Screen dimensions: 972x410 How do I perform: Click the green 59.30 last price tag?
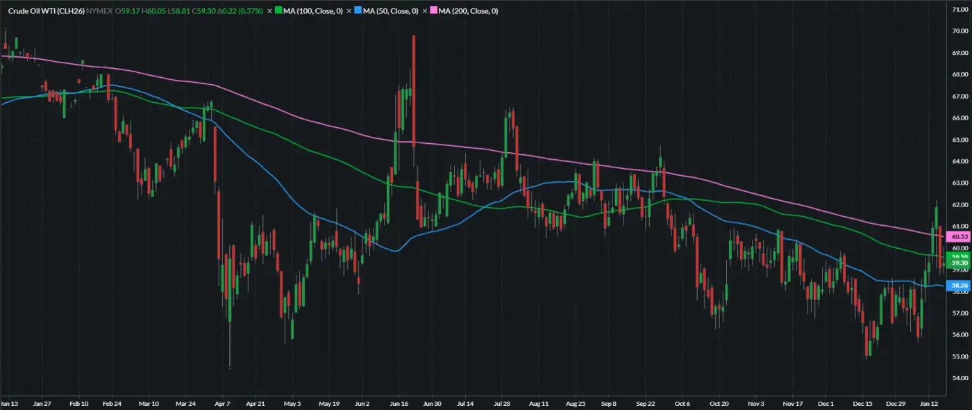(x=960, y=263)
